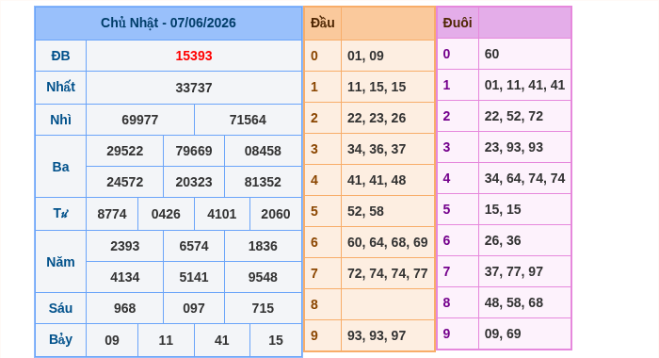Select fifth prize number 2393
Viewport: 659px width, 358px height.
(125, 246)
